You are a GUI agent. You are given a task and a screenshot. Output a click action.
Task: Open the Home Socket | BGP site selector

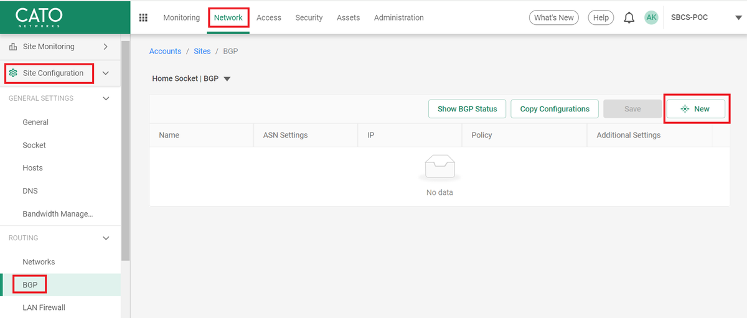click(192, 79)
